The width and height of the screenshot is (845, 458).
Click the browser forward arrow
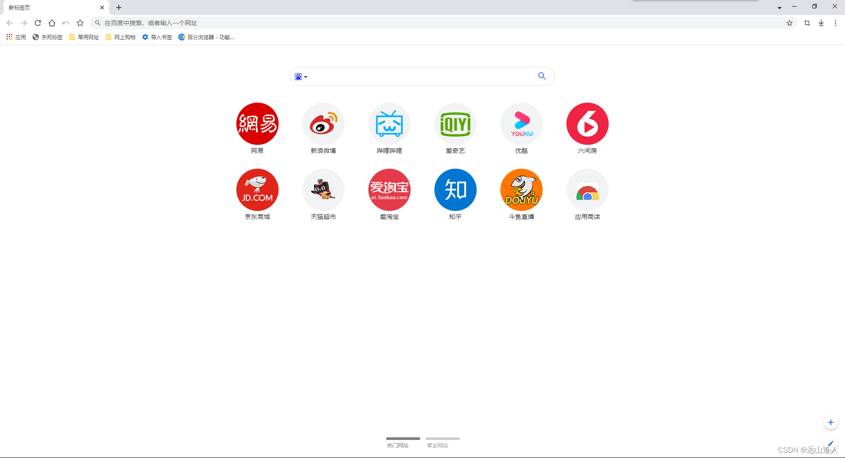point(24,23)
